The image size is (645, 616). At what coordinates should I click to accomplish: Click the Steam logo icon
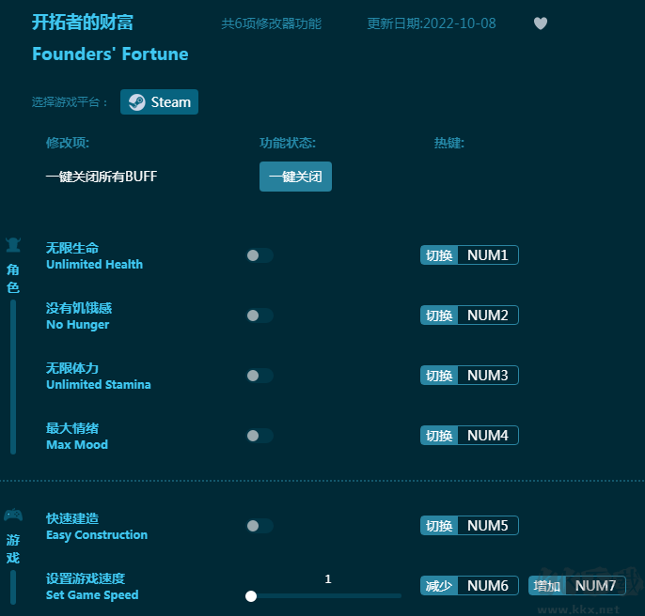pos(137,102)
